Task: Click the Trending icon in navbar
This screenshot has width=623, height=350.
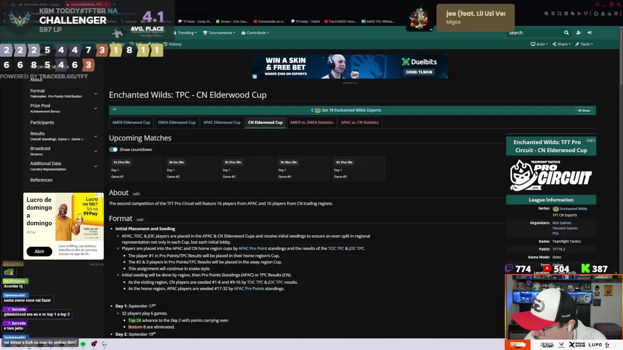Action: [x=175, y=33]
